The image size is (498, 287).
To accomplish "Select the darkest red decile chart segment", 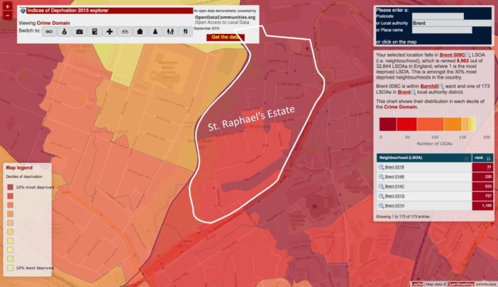I will [387, 125].
